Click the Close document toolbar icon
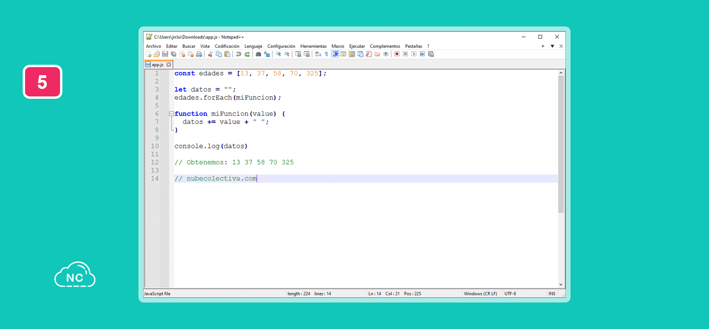Viewport: 709px width, 329px height. (x=182, y=54)
